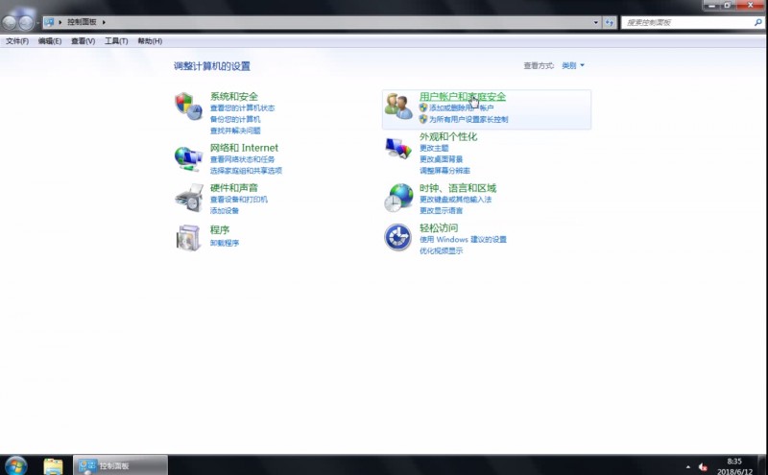Image resolution: width=768 pixels, height=475 pixels.
Task: Click 添加设备 link
Action: click(225, 210)
